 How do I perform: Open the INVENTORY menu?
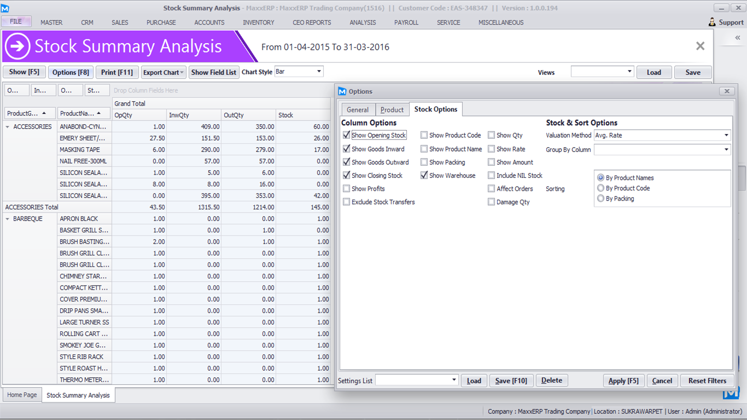click(258, 22)
